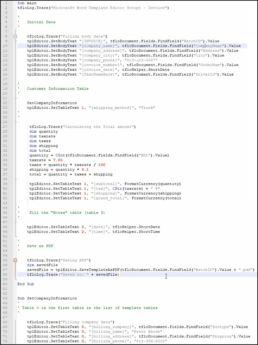Image resolution: width=258 pixels, height=345 pixels.
Task: Click the "Truck" string value
Action: pos(147,108)
